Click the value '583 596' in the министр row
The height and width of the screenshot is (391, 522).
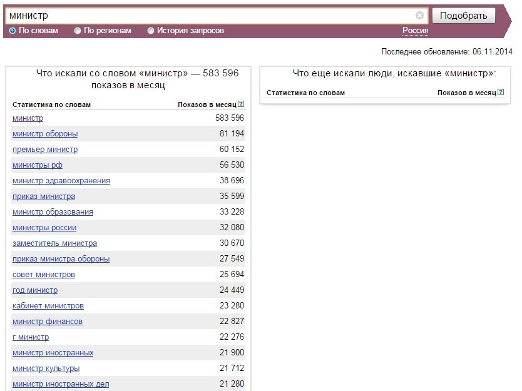(230, 118)
